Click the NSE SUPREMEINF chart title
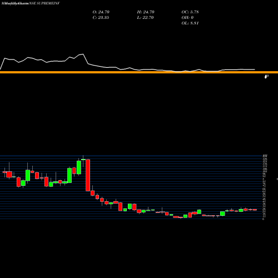Viewport: 278px width, 278px height. pyautogui.click(x=44, y=3)
